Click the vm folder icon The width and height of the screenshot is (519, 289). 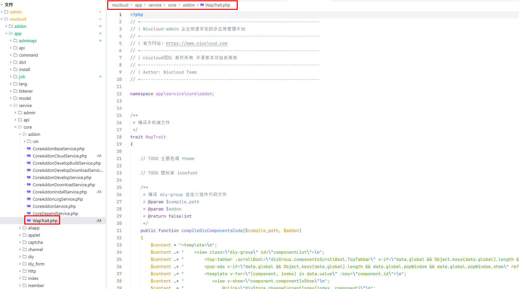(29, 142)
